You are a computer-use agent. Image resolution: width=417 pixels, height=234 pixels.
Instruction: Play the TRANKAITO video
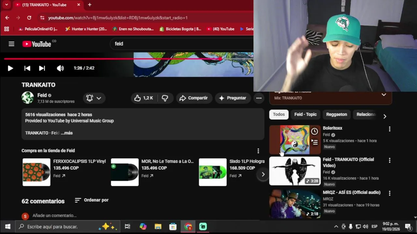10,68
